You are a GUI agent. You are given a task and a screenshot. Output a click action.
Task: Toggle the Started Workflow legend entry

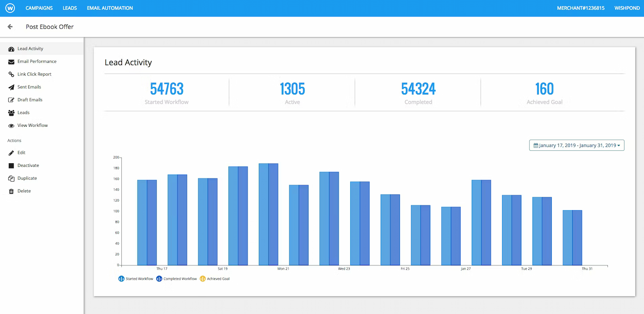click(136, 278)
